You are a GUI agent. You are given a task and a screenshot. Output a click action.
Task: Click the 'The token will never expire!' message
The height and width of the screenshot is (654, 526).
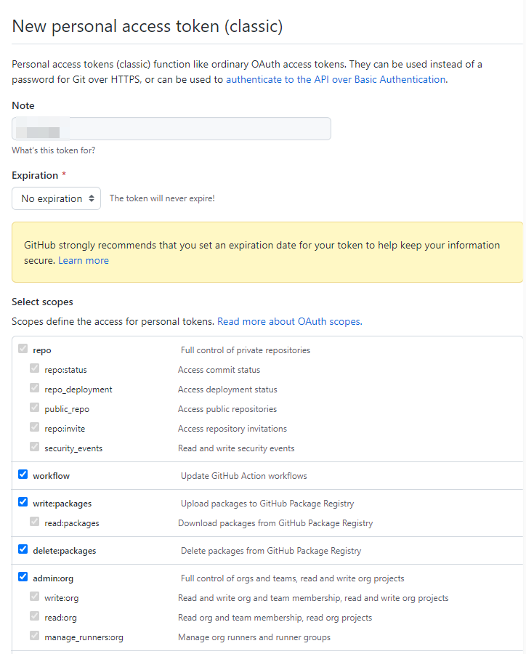pyautogui.click(x=162, y=198)
